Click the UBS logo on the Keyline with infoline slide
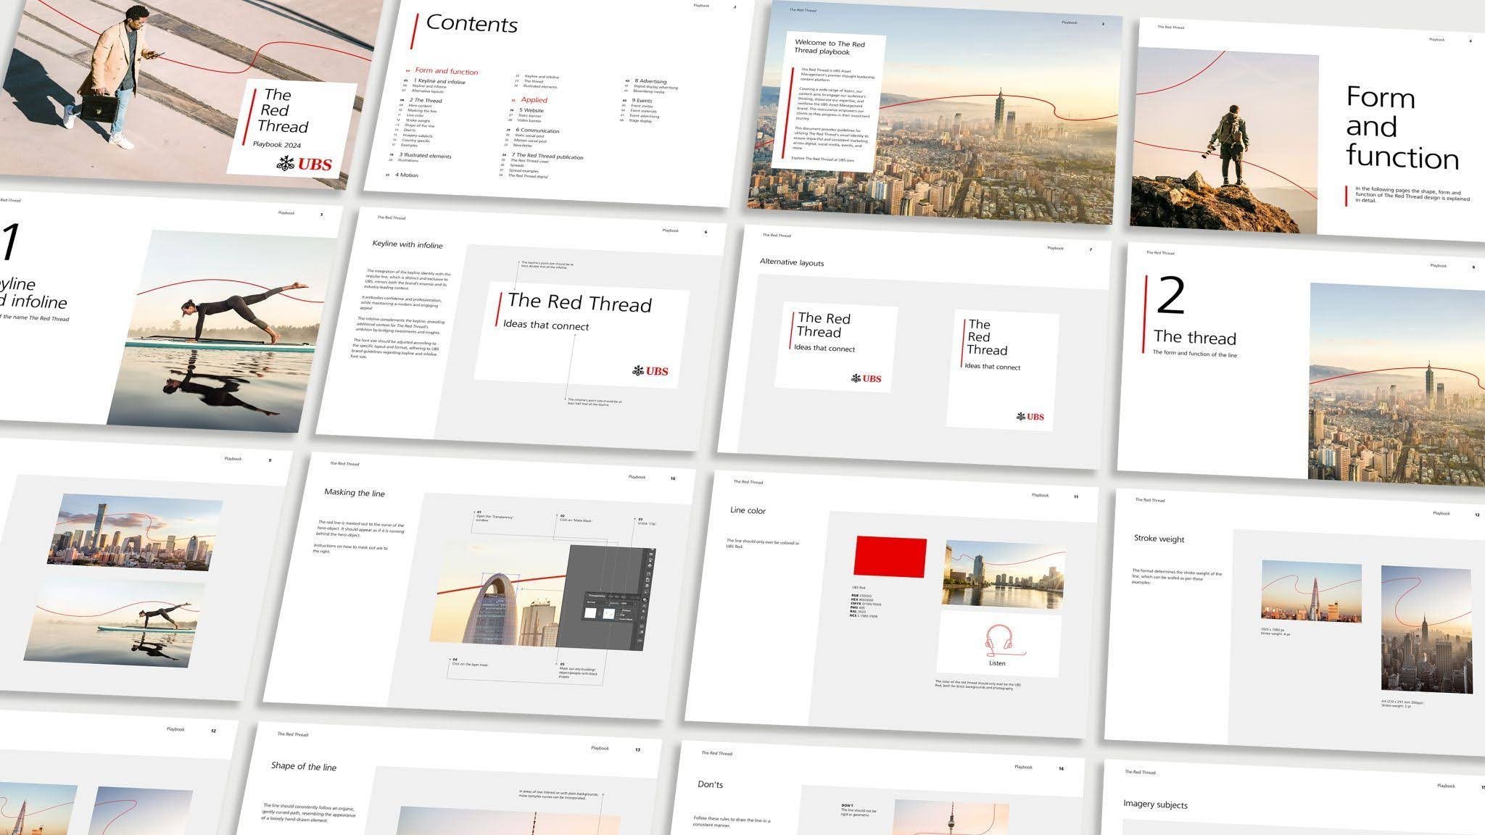The image size is (1485, 835). 650,371
